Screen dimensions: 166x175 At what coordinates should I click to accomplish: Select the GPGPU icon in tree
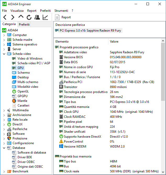(14, 96)
